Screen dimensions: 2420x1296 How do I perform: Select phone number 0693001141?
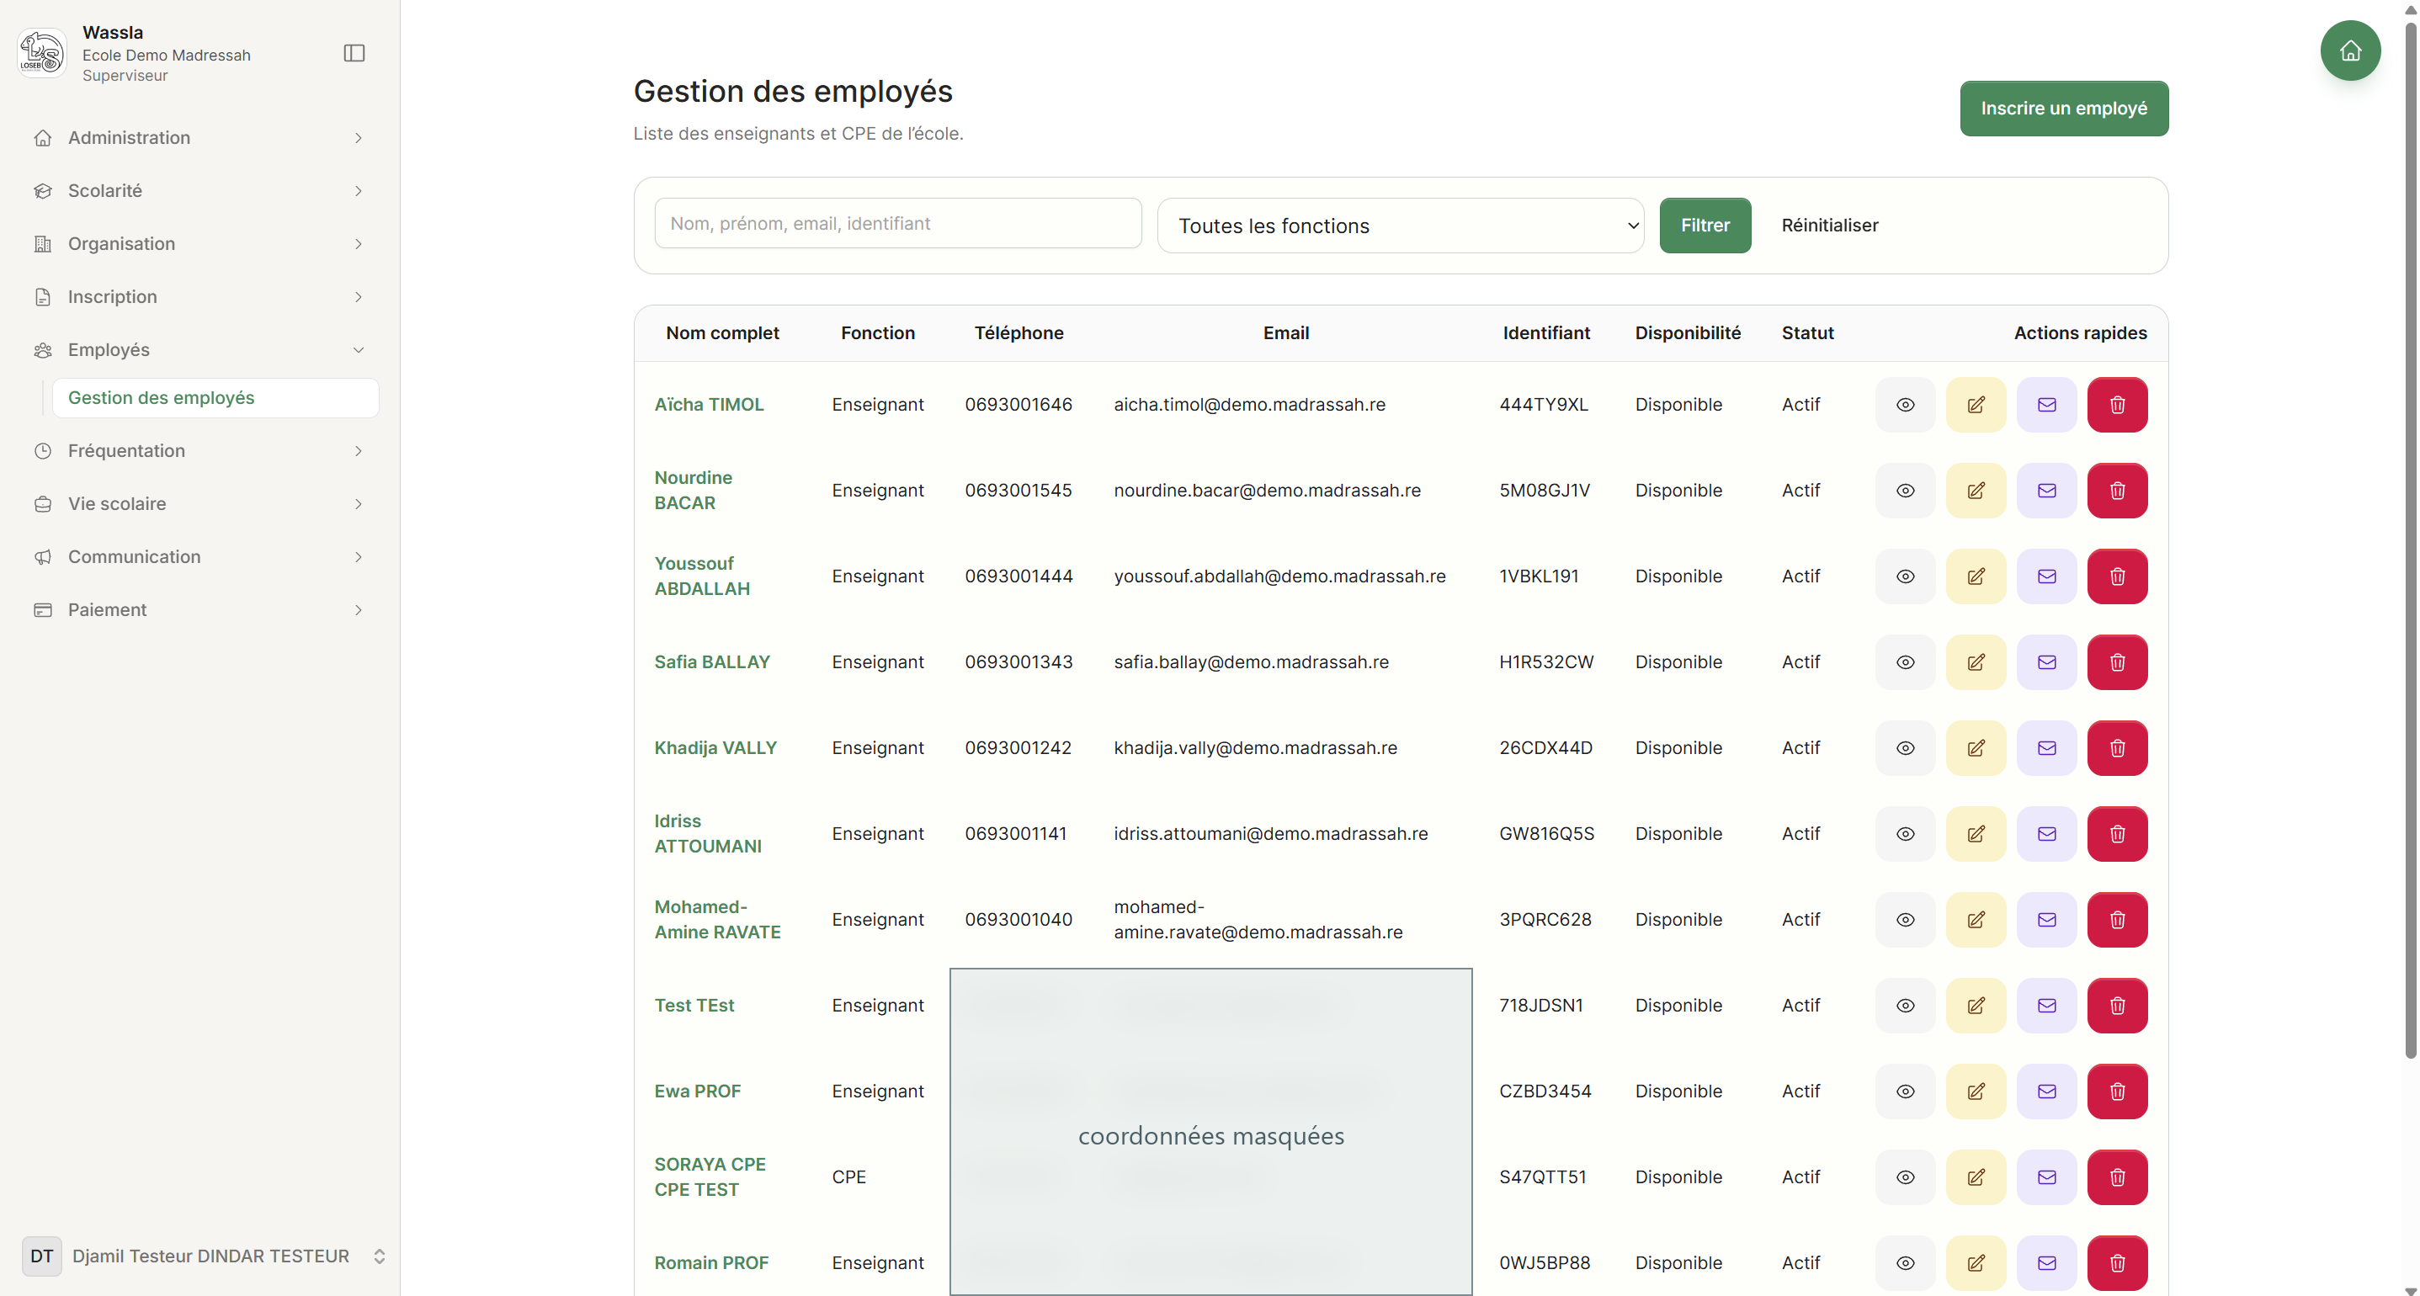[1014, 834]
